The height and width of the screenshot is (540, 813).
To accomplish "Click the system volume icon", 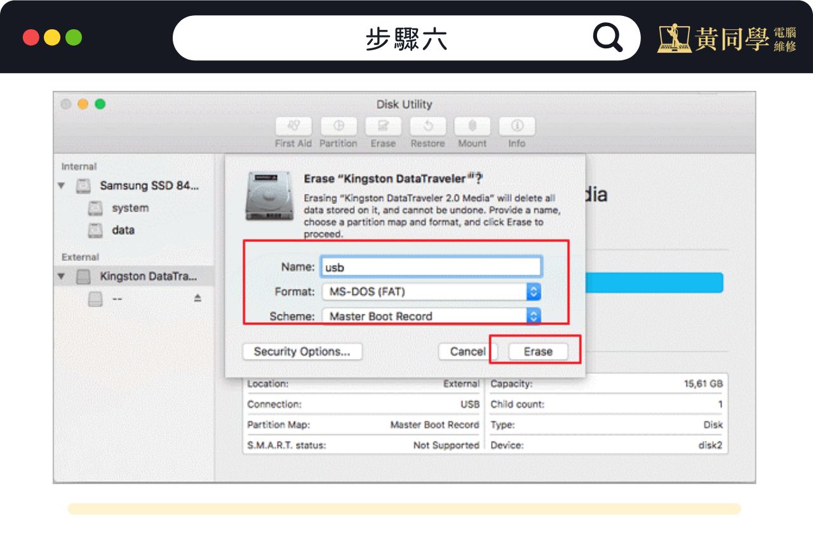I will (x=96, y=208).
